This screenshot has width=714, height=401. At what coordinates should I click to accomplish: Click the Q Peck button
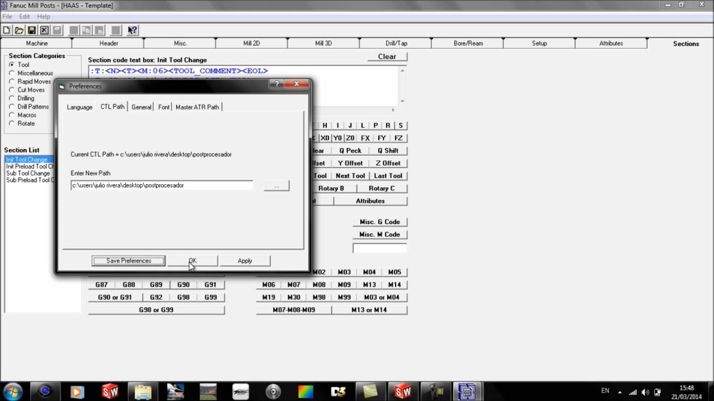(x=350, y=151)
